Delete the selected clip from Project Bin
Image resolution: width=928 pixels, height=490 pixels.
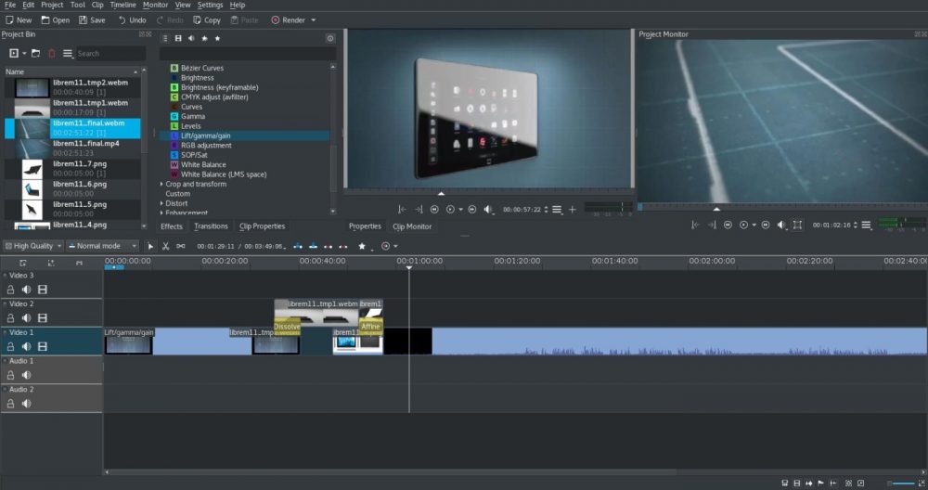pyautogui.click(x=51, y=53)
